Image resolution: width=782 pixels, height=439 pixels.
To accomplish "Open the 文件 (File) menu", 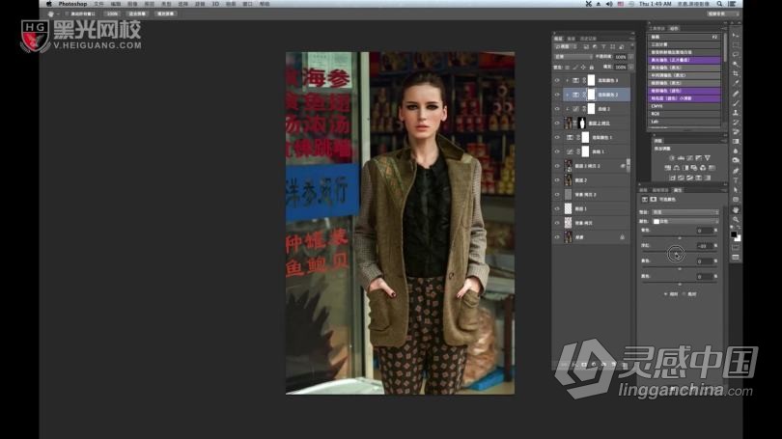I will [x=98, y=4].
